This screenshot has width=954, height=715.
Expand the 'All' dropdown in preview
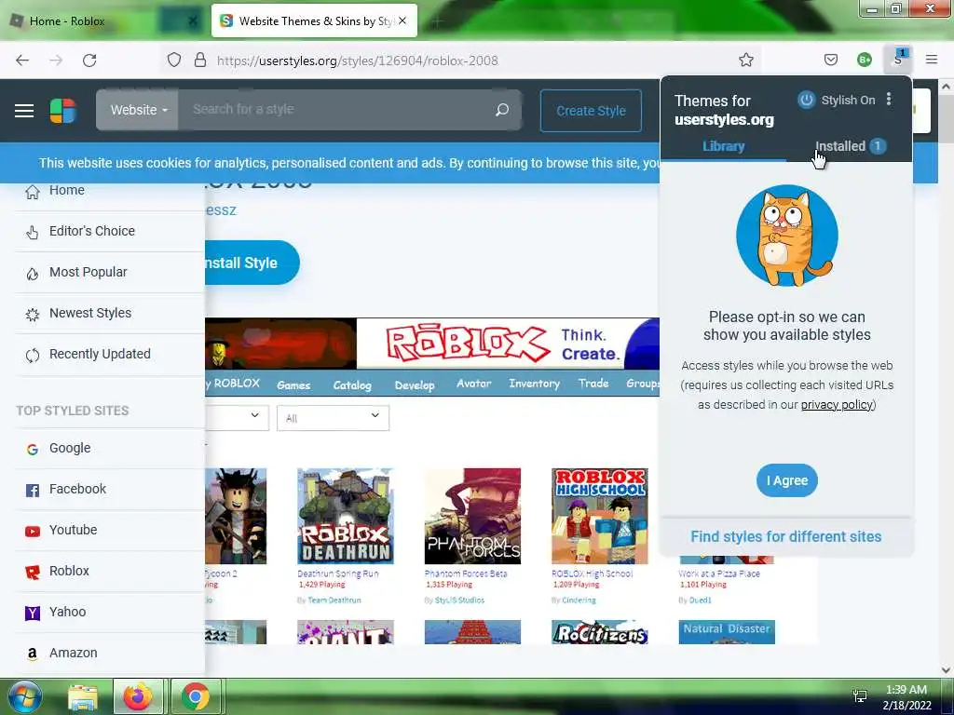click(x=333, y=418)
